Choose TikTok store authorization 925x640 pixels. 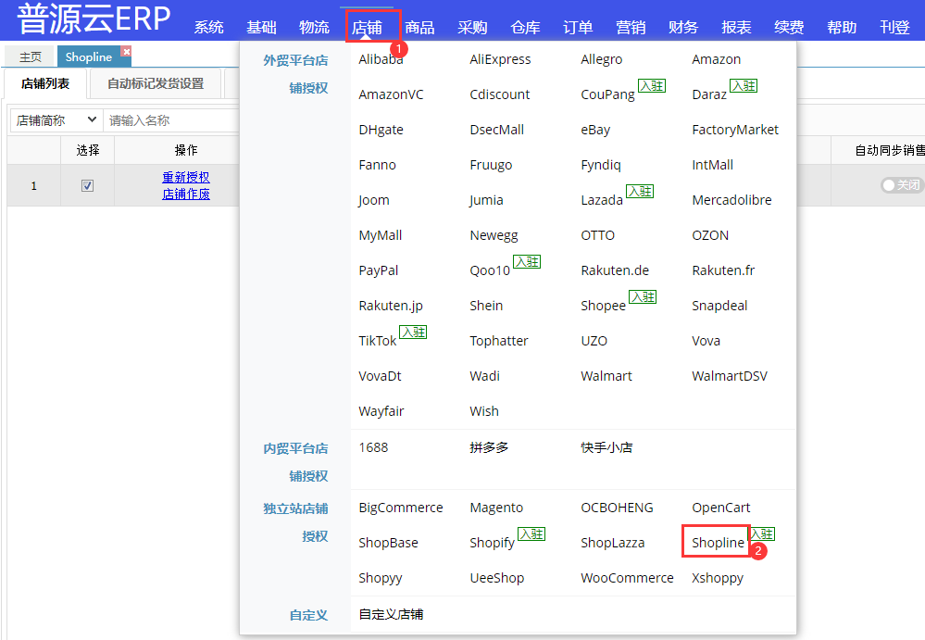(x=378, y=341)
